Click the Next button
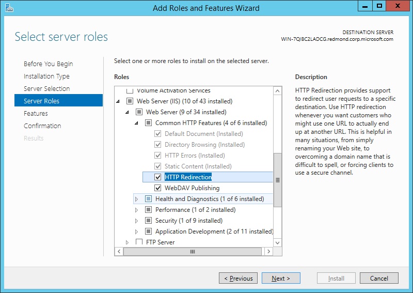This screenshot has height=293, width=413. click(x=280, y=279)
